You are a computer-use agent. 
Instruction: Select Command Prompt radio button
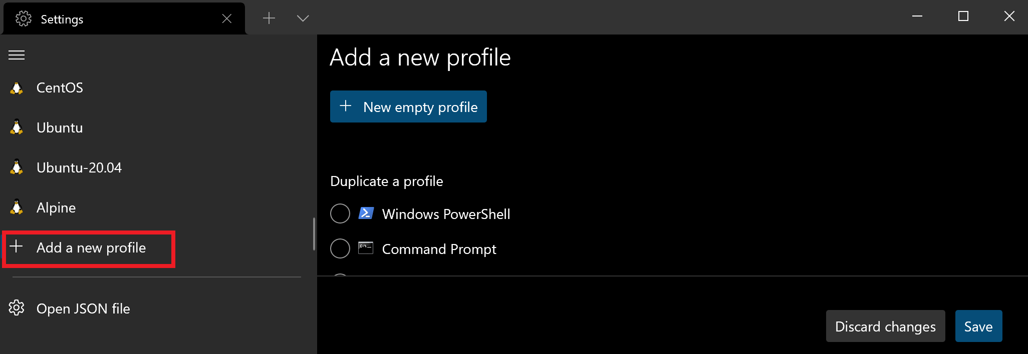(340, 248)
